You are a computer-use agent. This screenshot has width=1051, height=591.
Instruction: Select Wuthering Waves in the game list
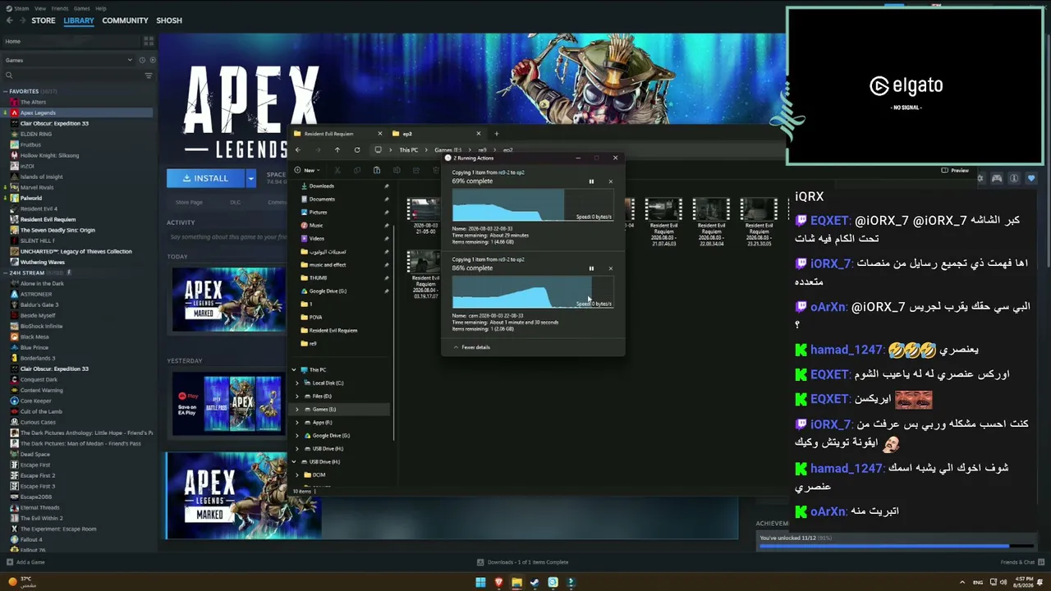point(43,262)
